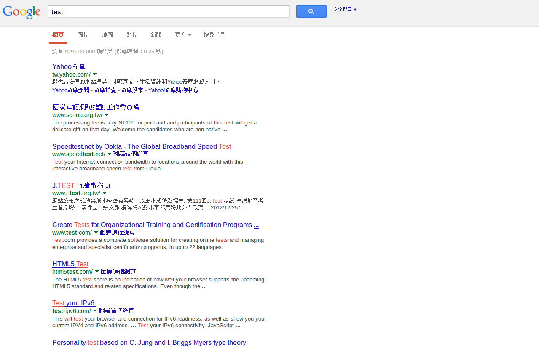Open 搜尋工具 search tools
This screenshot has height=347, width=539.
(214, 35)
